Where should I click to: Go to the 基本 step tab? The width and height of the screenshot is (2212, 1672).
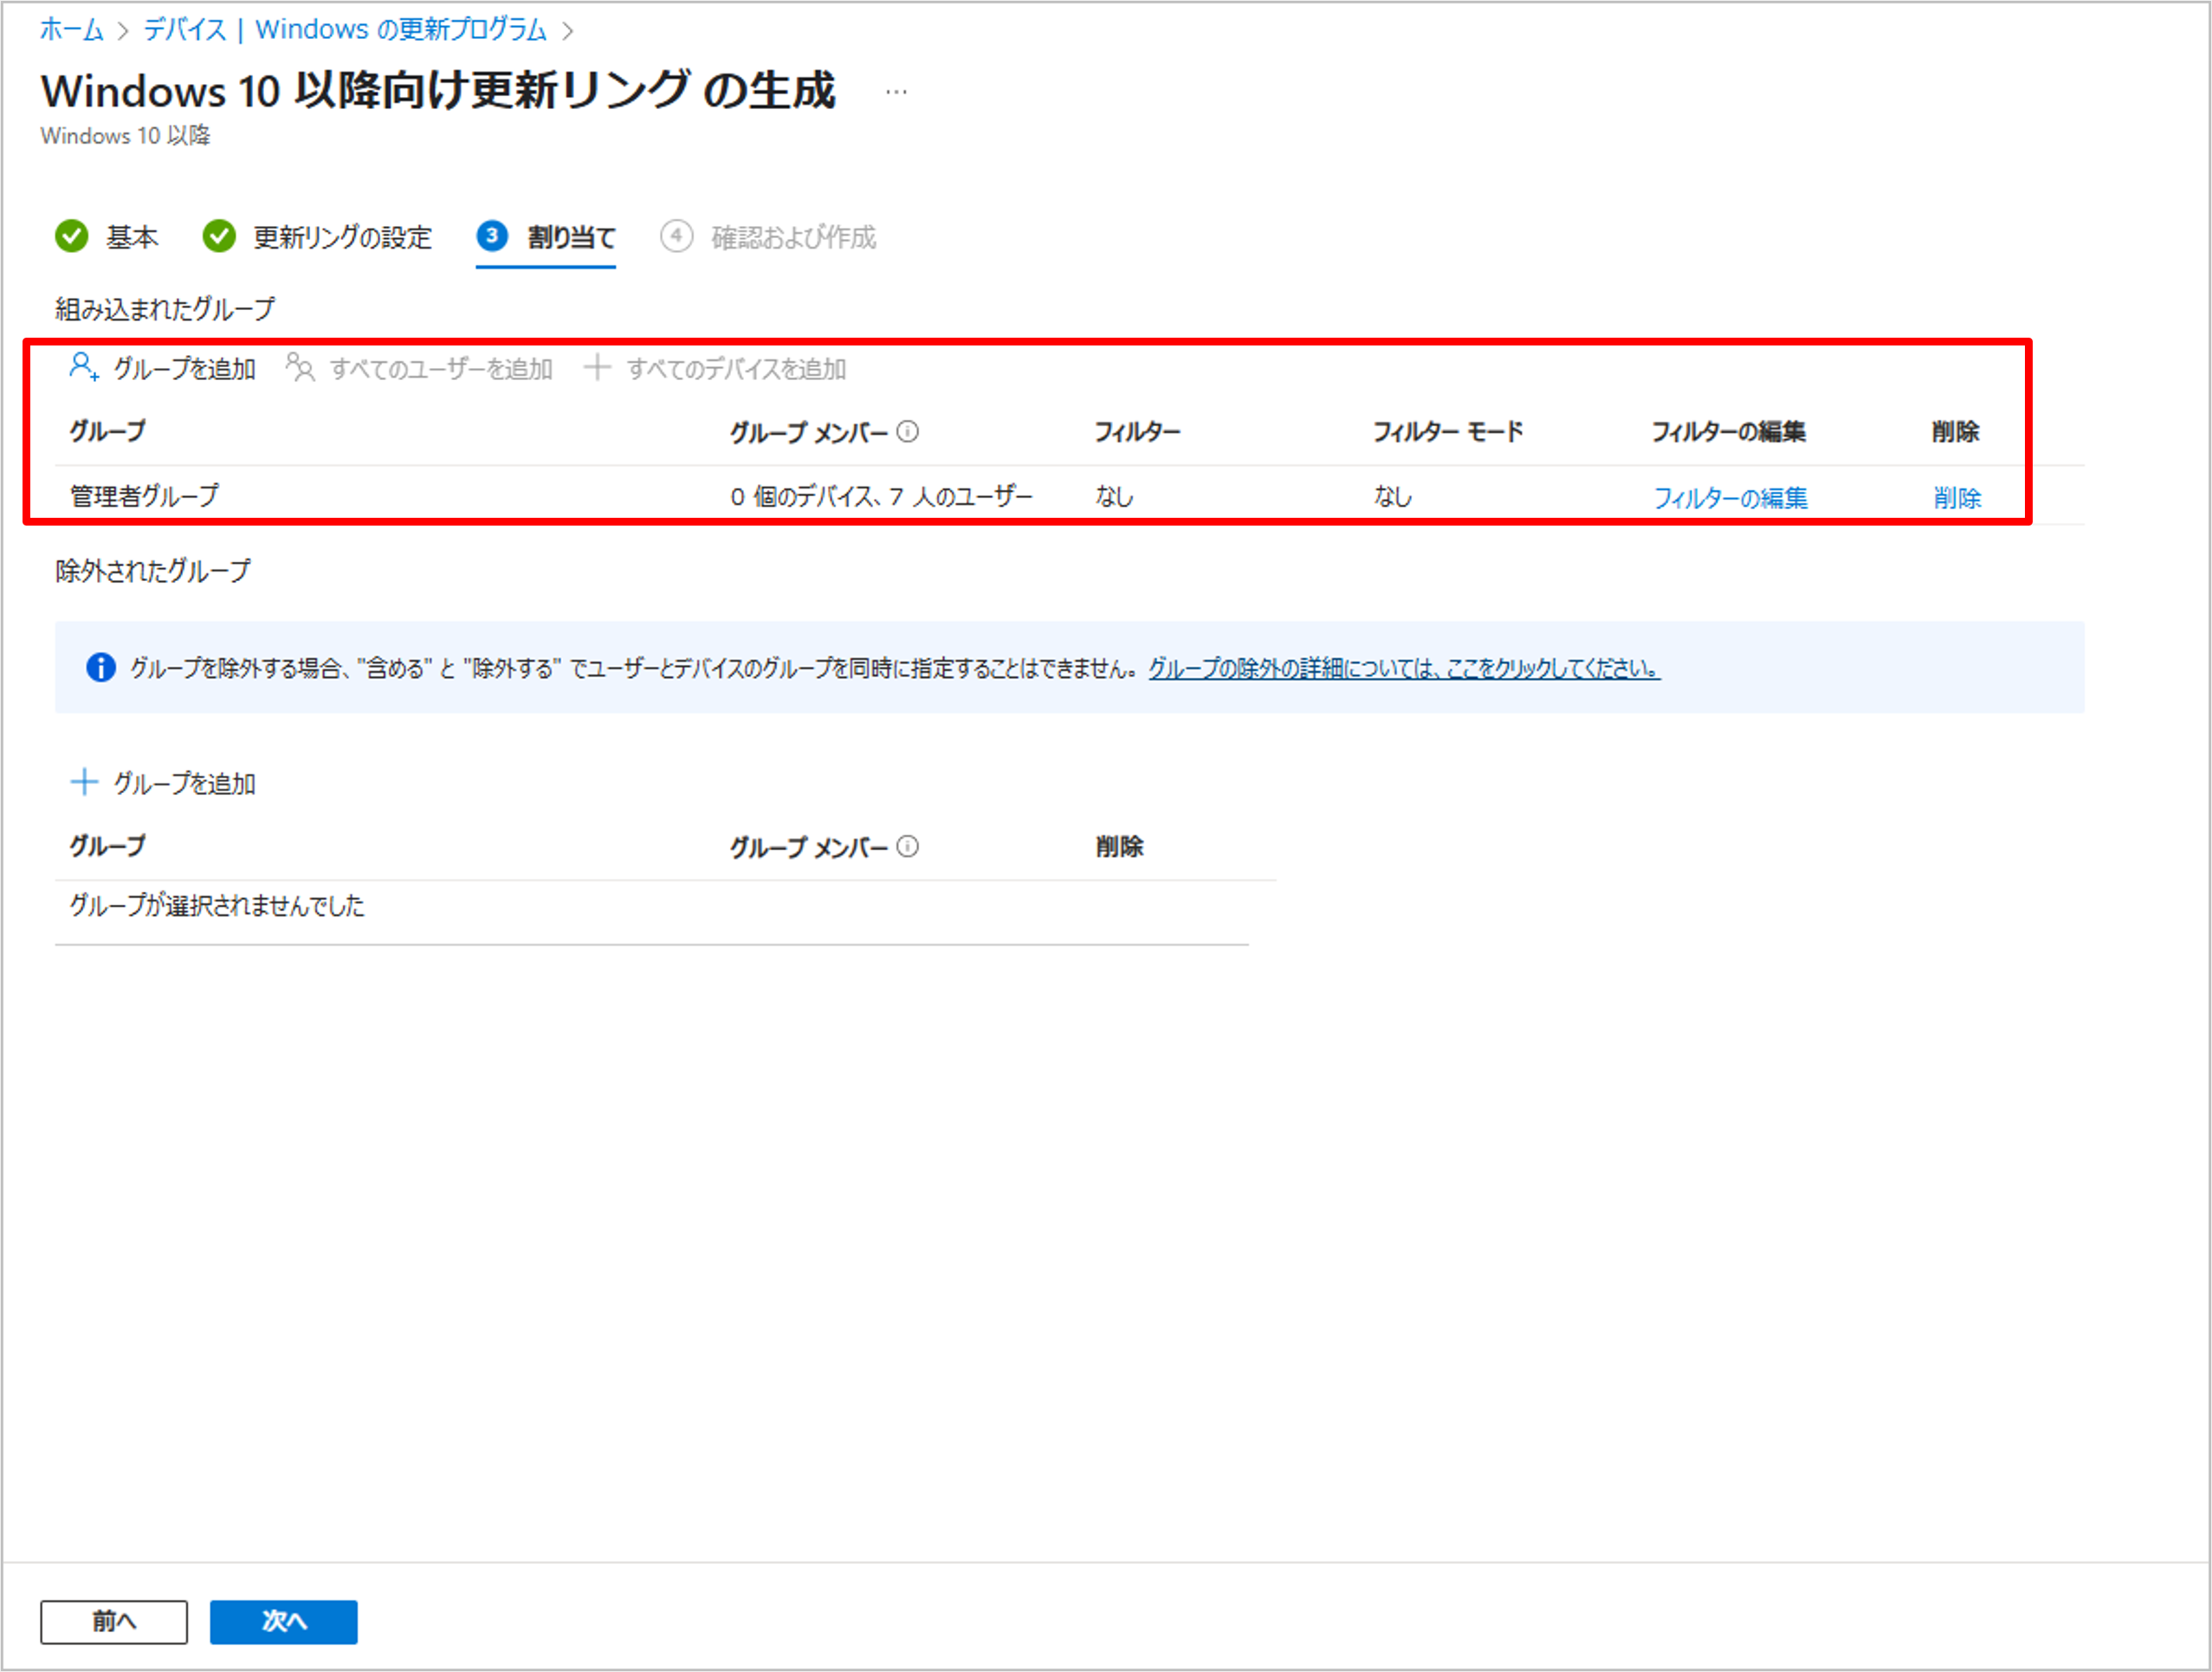click(132, 237)
